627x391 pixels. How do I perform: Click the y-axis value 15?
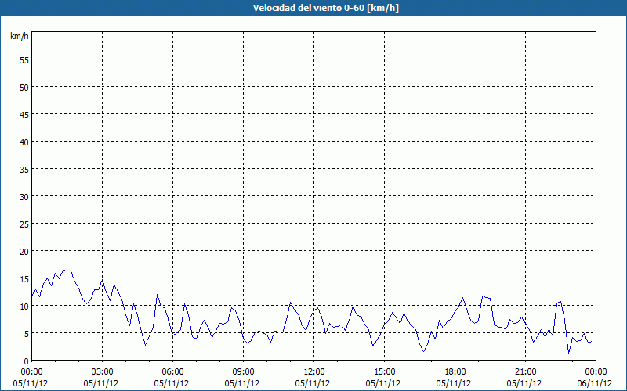24,279
